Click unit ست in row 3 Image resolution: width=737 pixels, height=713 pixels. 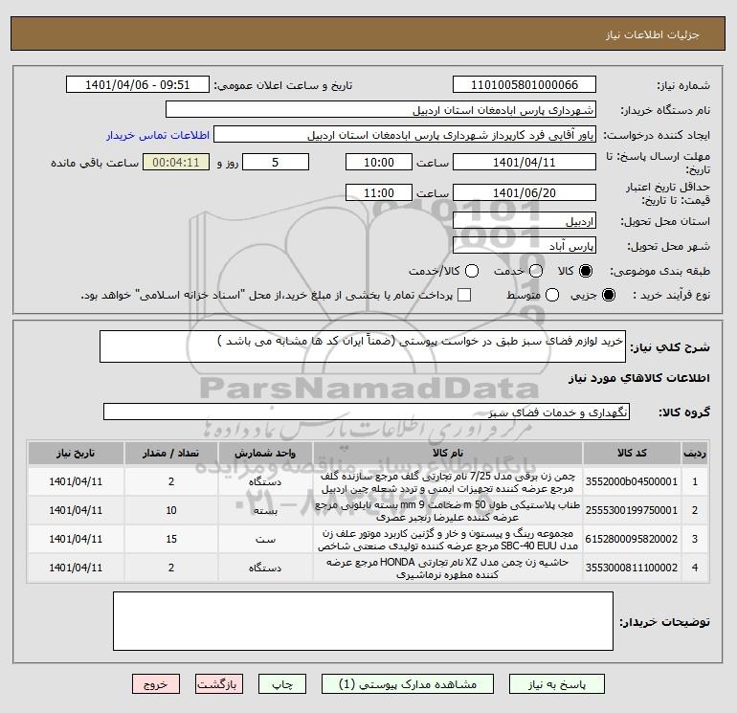pos(265,540)
